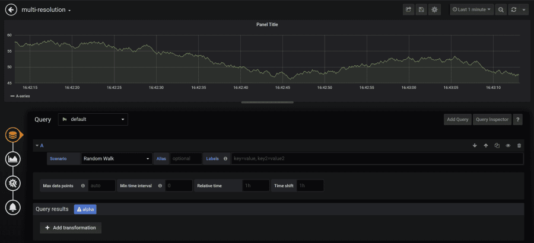Toggle A-series in the legend

click(20, 97)
